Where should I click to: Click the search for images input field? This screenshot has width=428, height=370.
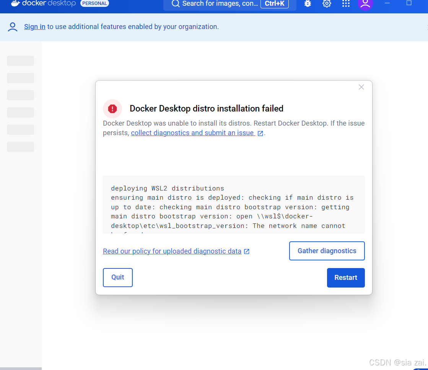230,4
